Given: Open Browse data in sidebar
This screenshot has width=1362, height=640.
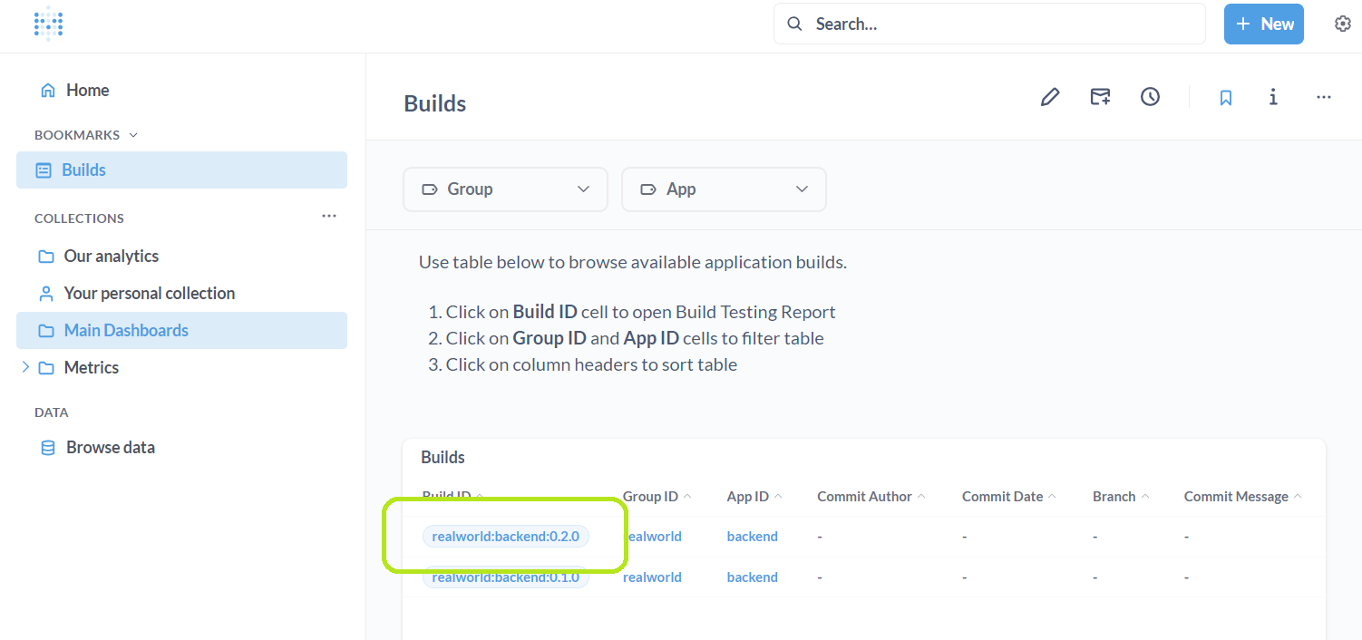Looking at the screenshot, I should [110, 448].
